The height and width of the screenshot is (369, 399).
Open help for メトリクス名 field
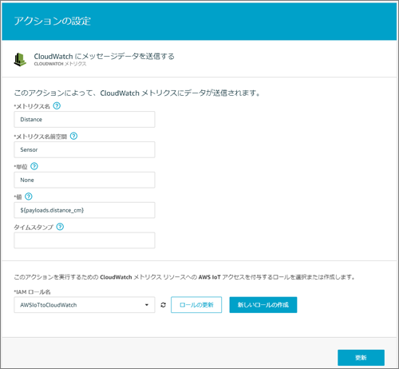(57, 106)
